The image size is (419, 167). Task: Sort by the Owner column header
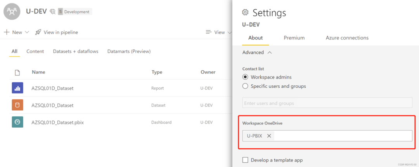pos(208,72)
